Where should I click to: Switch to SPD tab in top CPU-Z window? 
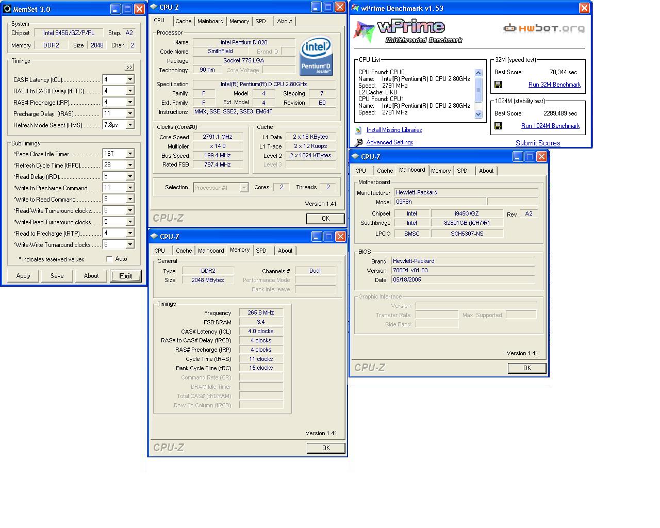(260, 21)
